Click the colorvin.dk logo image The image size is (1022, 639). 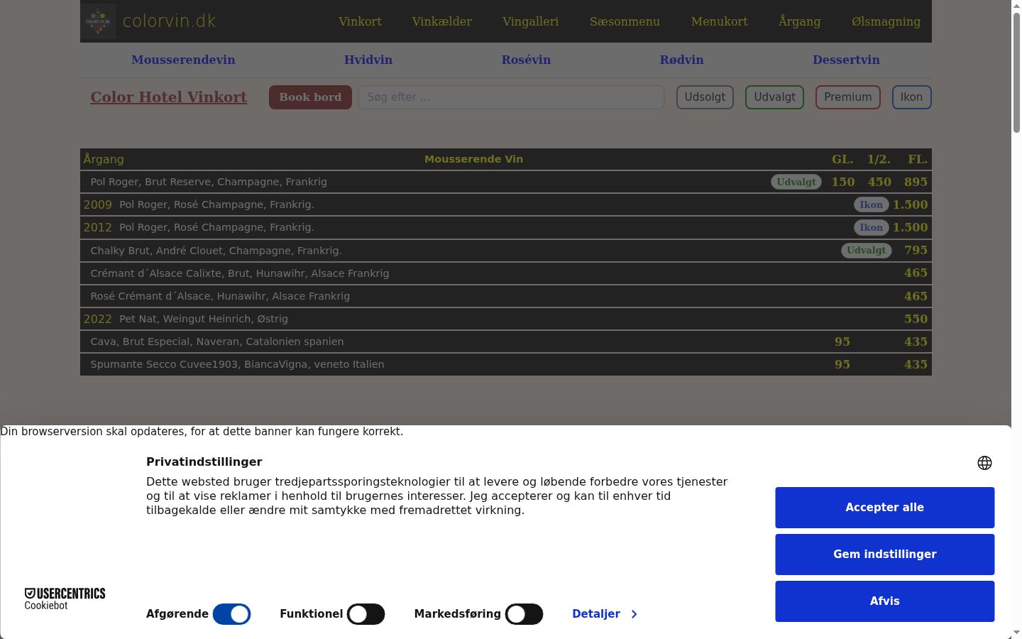98,21
